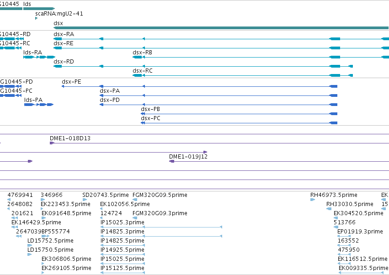Viewport: 389px width, 275px height.
Task: Open the lds-RA transcript label
Action: coord(33,53)
